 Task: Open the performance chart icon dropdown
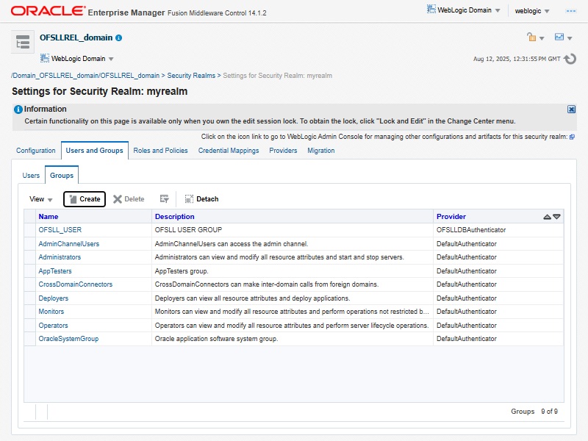point(563,37)
